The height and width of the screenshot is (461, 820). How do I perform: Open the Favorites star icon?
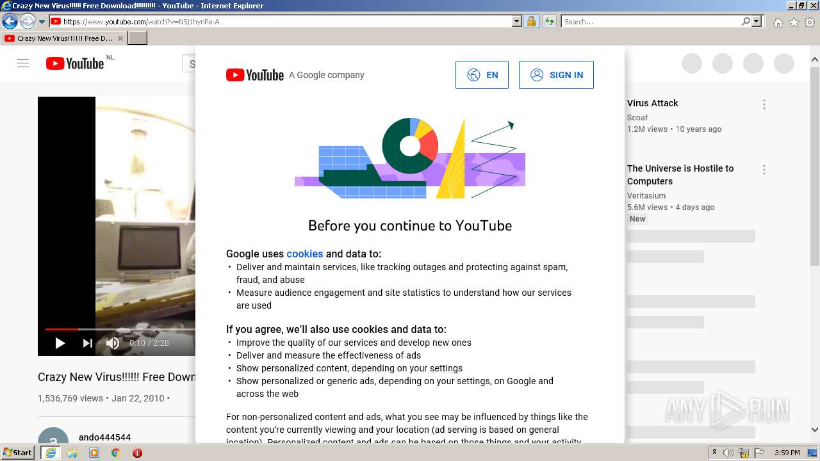click(x=794, y=22)
